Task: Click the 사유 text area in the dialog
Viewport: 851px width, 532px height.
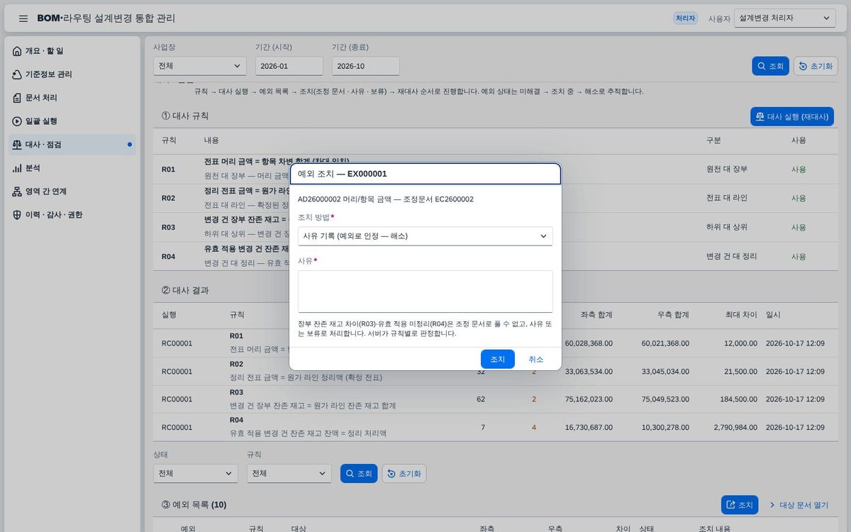Action: point(425,292)
